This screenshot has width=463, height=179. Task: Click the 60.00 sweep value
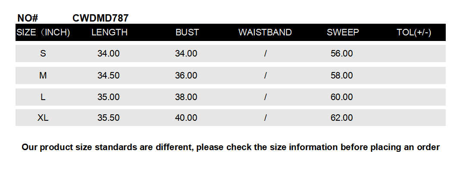pos(342,97)
